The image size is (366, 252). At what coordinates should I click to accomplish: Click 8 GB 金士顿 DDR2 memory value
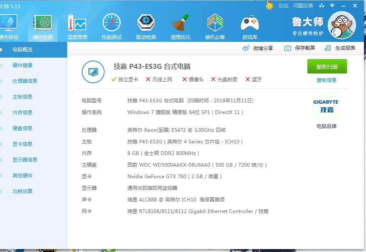pyautogui.click(x=163, y=153)
